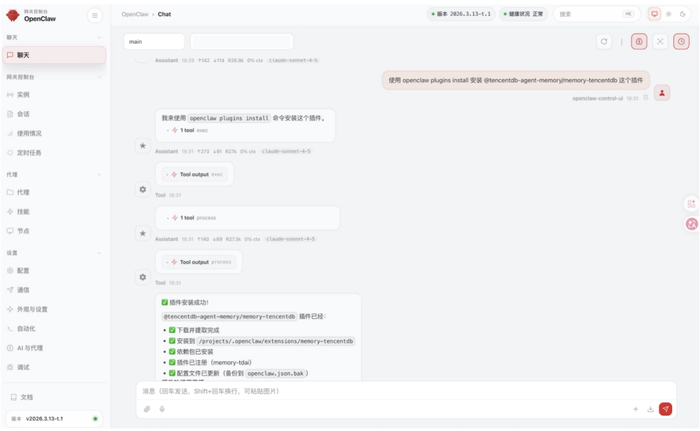Refresh the chat with the reload icon
The width and height of the screenshot is (700, 431).
point(603,41)
